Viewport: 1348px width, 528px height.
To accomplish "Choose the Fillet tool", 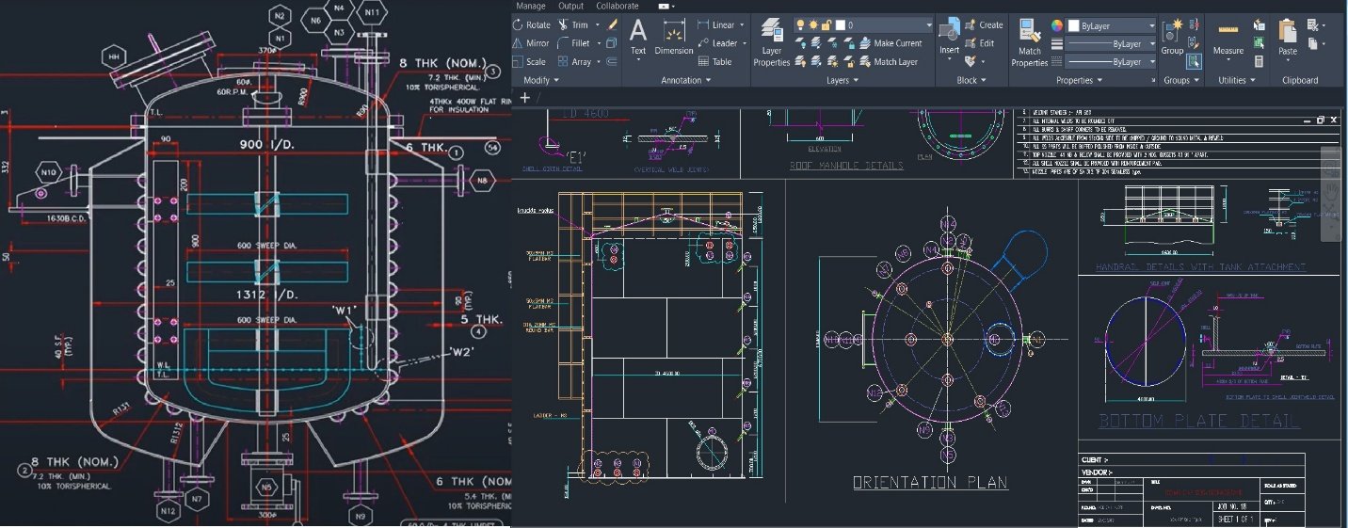I will (x=573, y=43).
